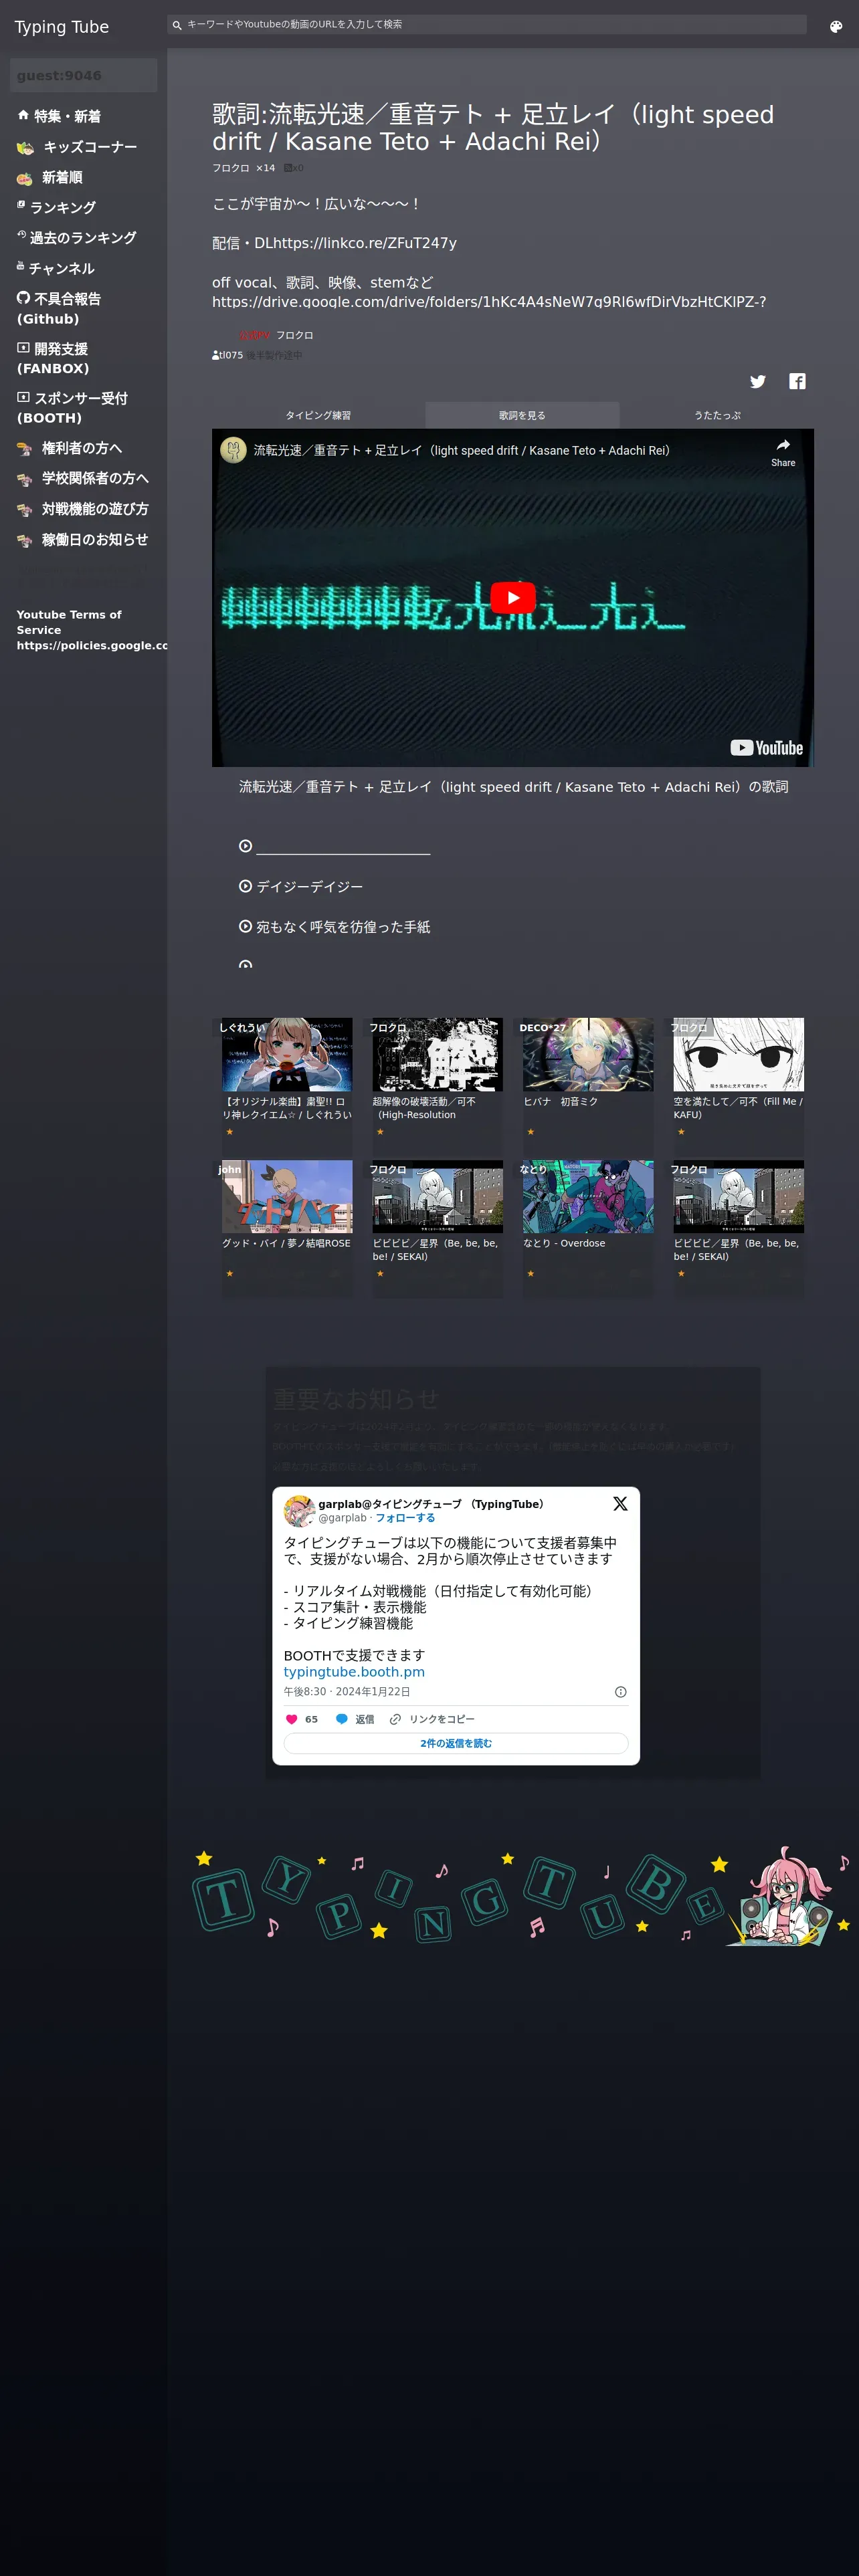Image resolution: width=859 pixels, height=2576 pixels.
Task: Click the channel avatar in the video header
Action: (233, 450)
